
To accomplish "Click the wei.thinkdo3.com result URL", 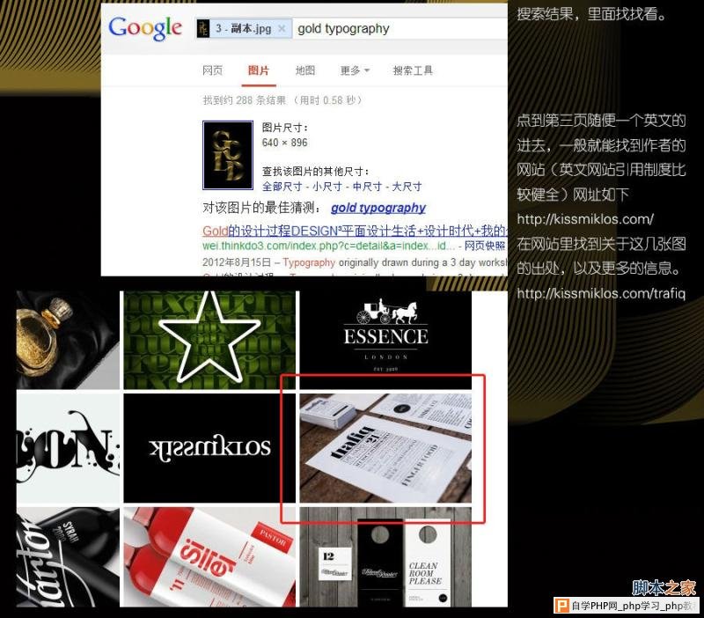I will coord(328,246).
